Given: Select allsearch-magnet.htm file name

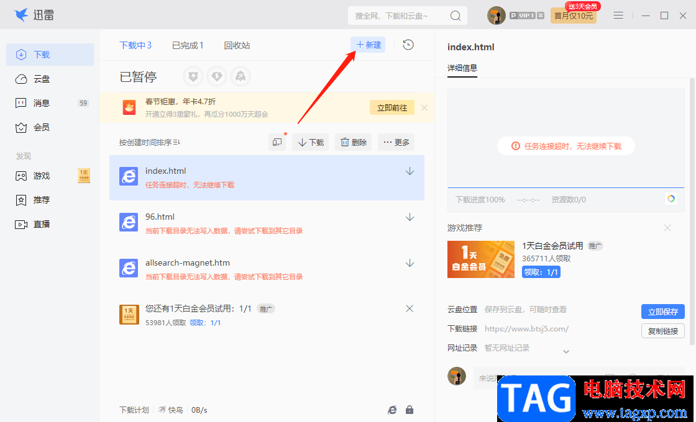Looking at the screenshot, I should (187, 263).
